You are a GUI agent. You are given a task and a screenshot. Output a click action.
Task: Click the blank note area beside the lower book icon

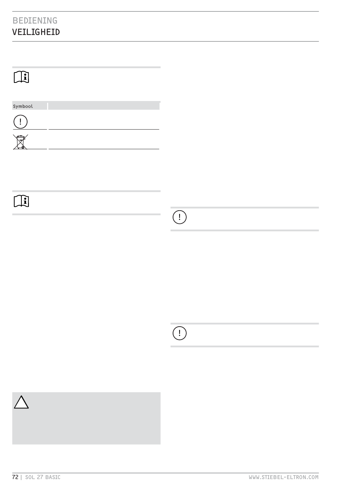[95, 203]
